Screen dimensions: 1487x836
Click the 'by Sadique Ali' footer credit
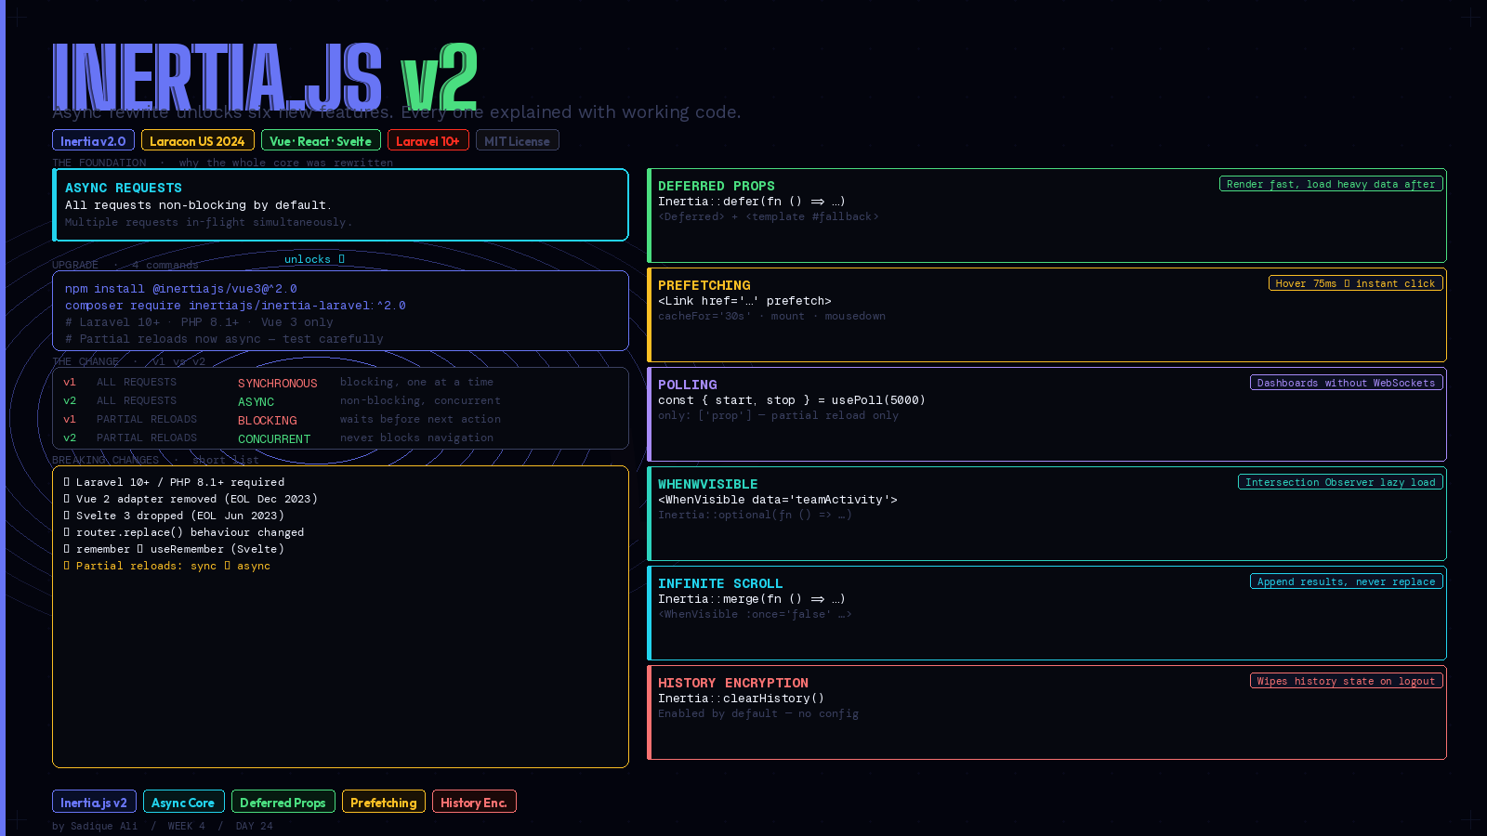(x=94, y=826)
